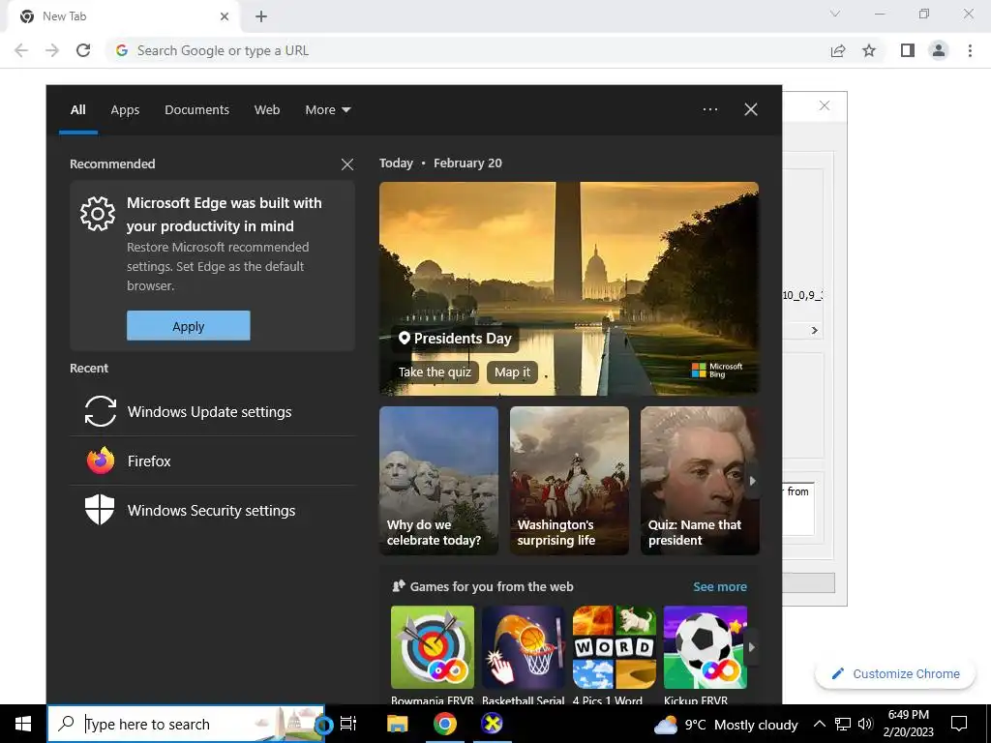Close the New Tab tab

coord(225,16)
